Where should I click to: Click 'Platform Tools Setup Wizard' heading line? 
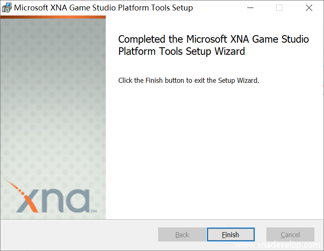[x=181, y=51]
